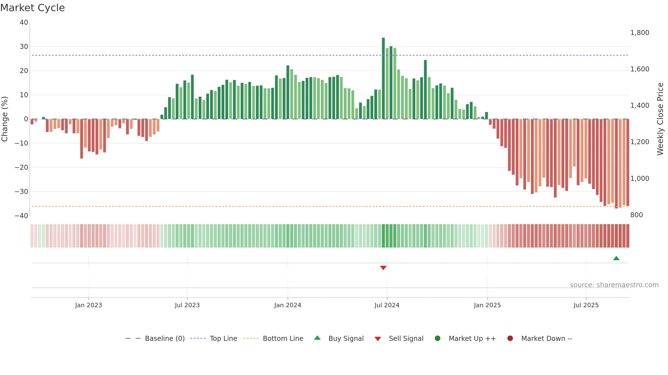Click the orange dotted bottom line

tap(330, 206)
